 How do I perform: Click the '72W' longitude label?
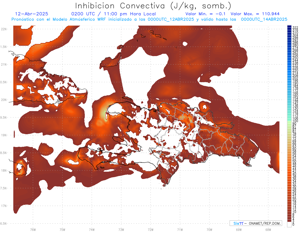point(150,229)
